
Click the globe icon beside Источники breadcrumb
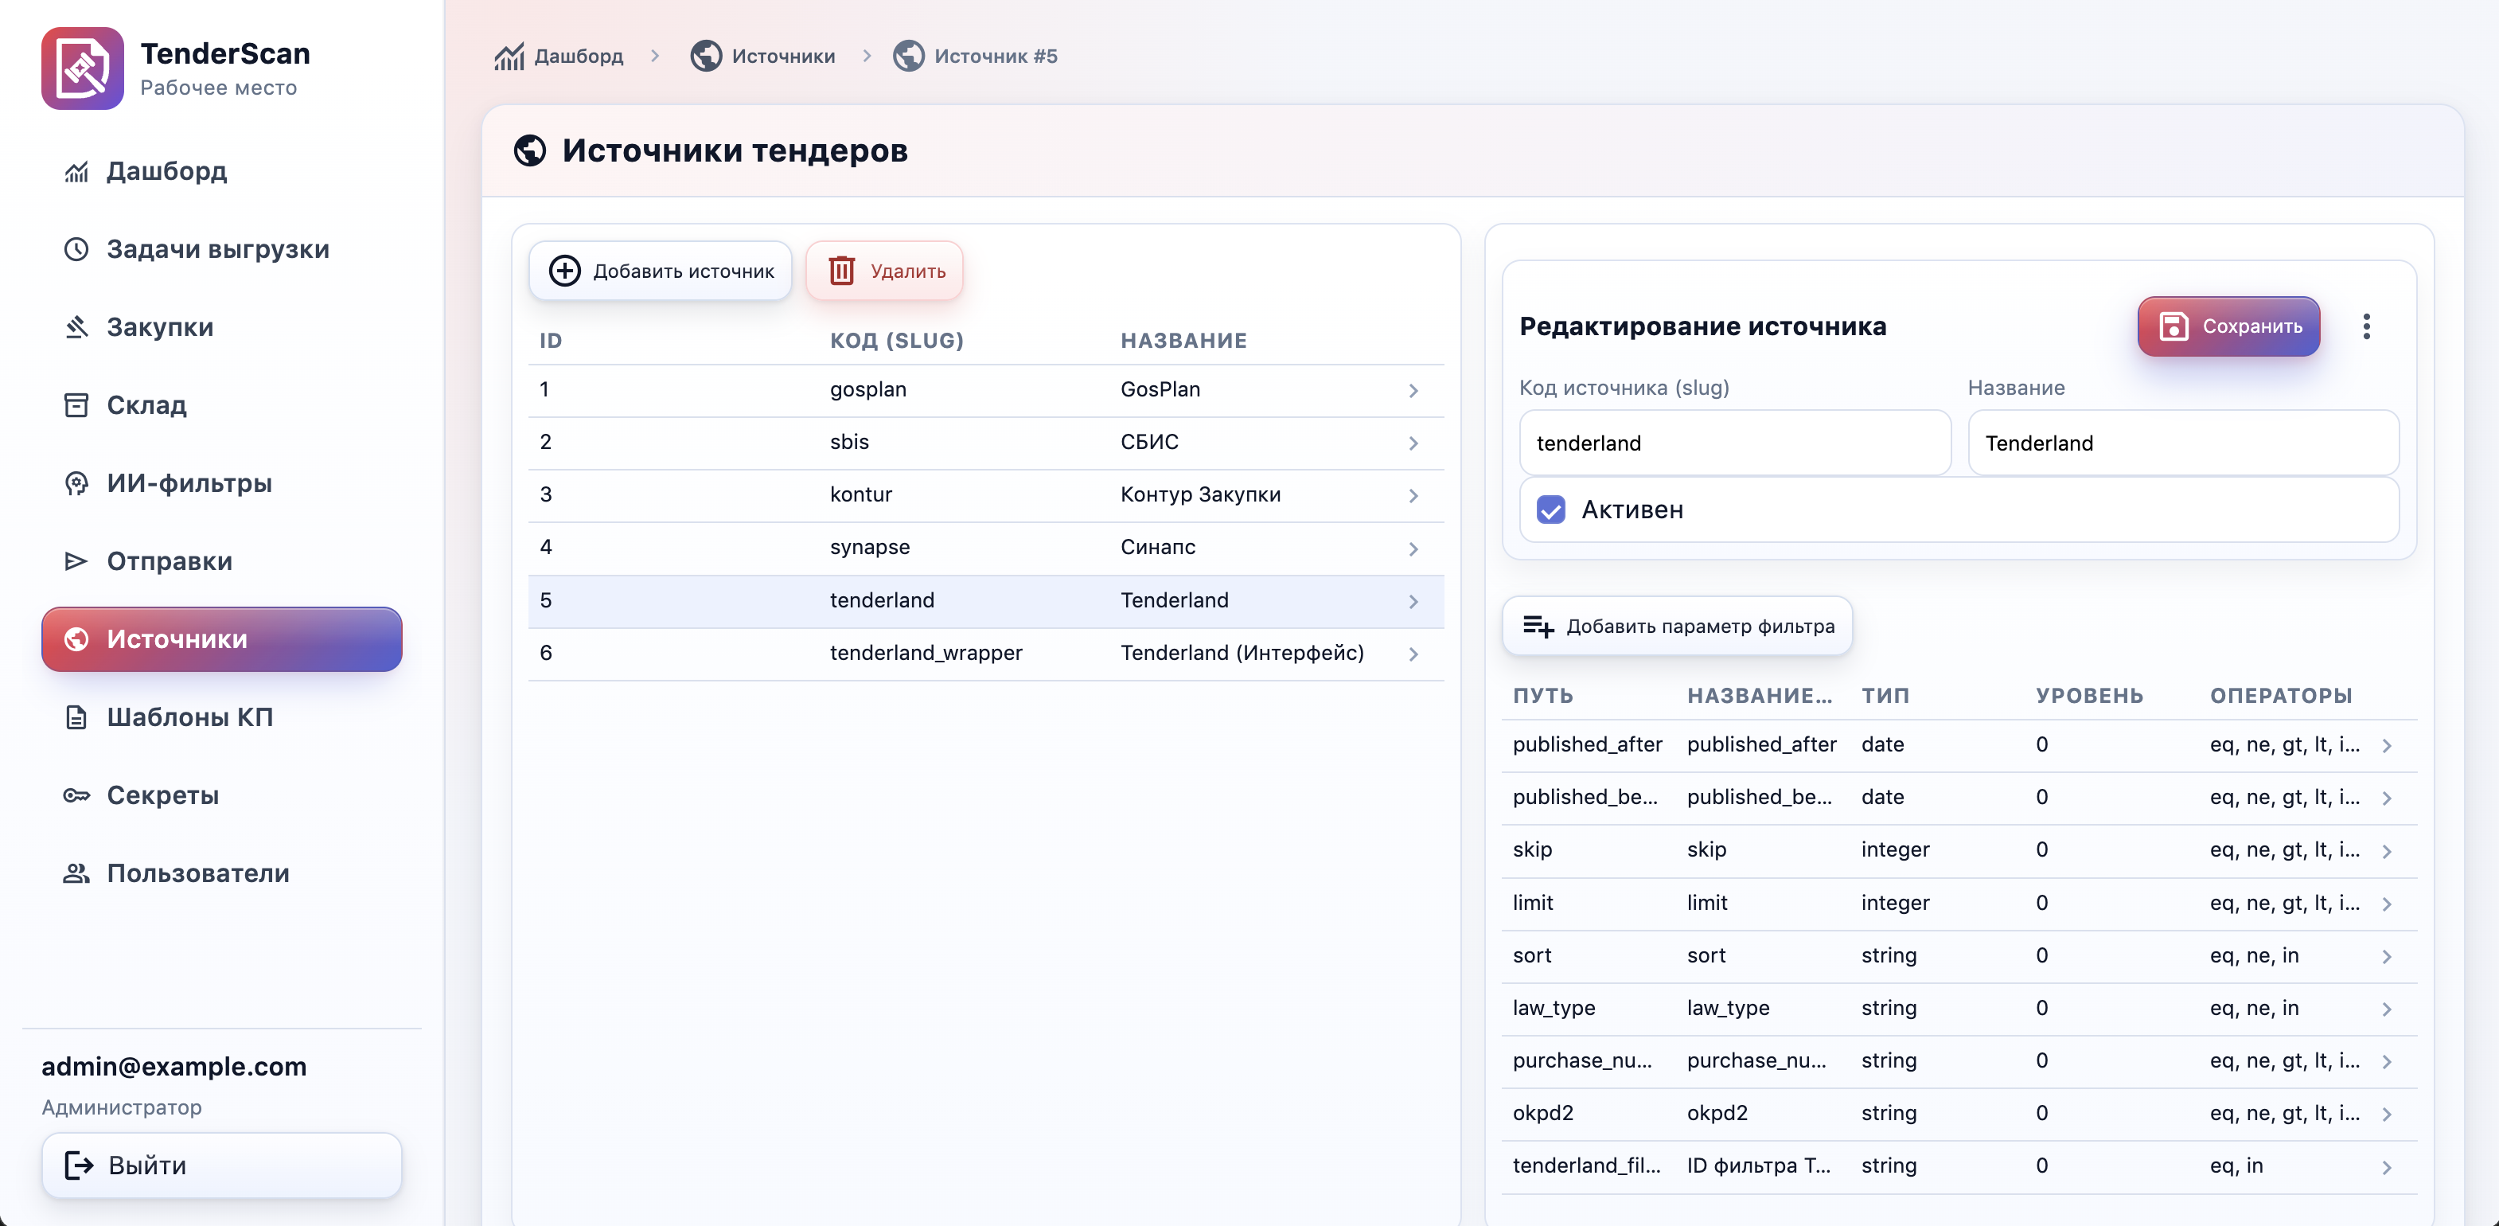click(705, 57)
